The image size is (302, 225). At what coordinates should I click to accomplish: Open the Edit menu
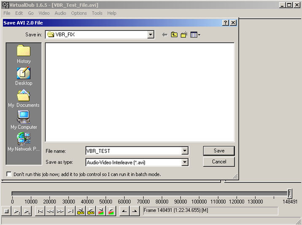tap(19, 13)
